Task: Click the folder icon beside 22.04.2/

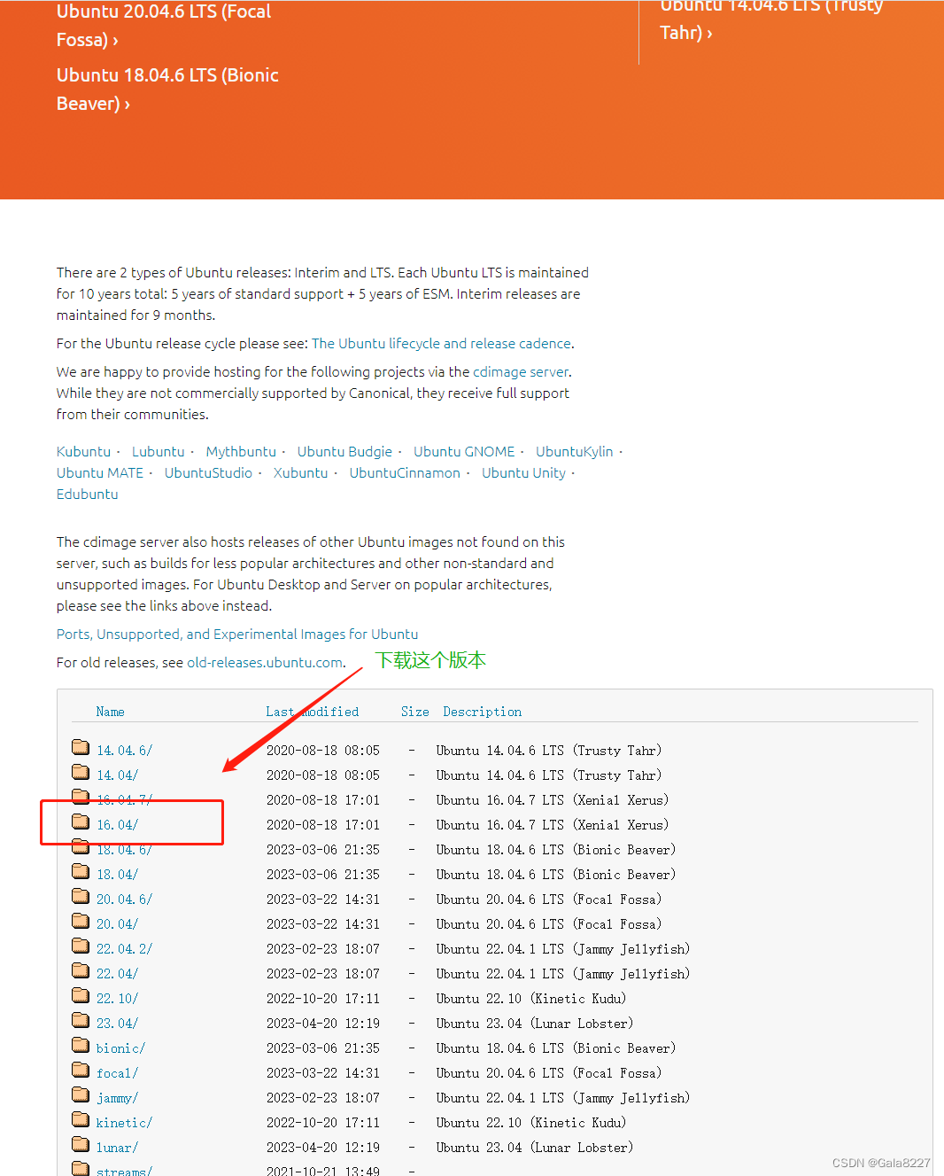Action: (81, 945)
